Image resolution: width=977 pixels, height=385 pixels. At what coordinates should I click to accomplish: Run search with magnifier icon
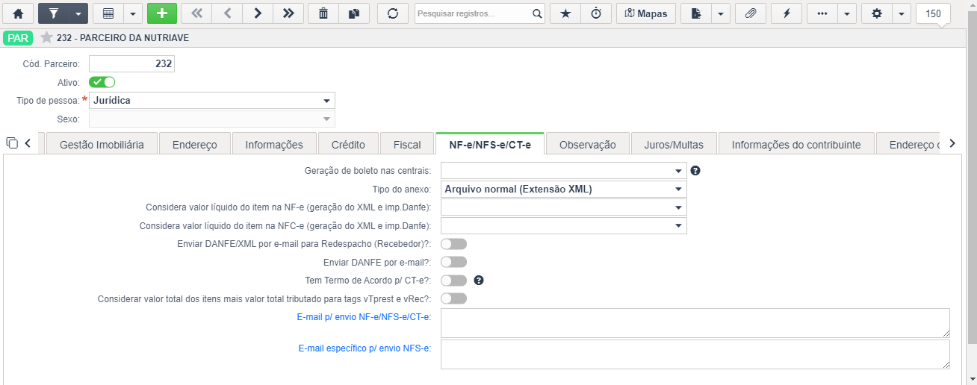point(537,13)
